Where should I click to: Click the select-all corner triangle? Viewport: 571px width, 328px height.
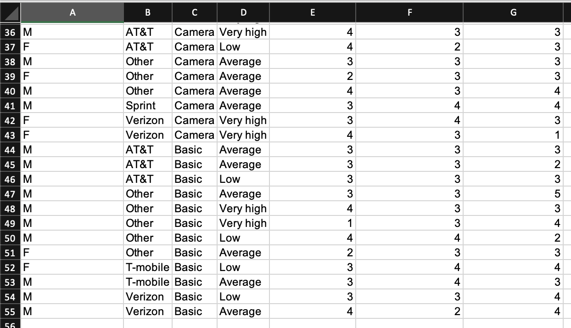(x=9, y=12)
